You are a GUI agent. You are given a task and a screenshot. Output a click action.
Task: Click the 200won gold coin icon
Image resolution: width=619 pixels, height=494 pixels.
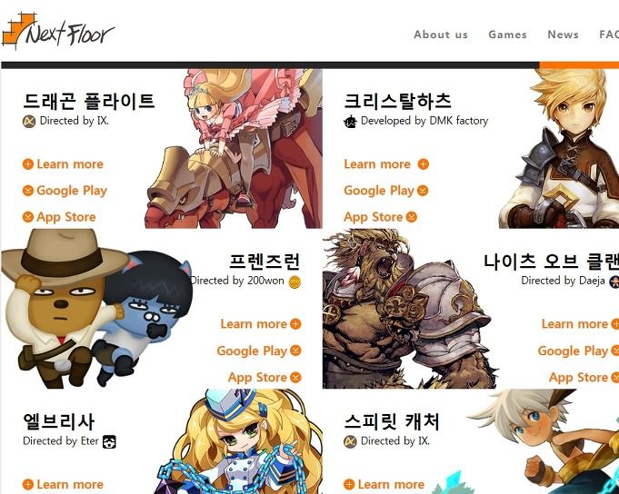pos(295,282)
